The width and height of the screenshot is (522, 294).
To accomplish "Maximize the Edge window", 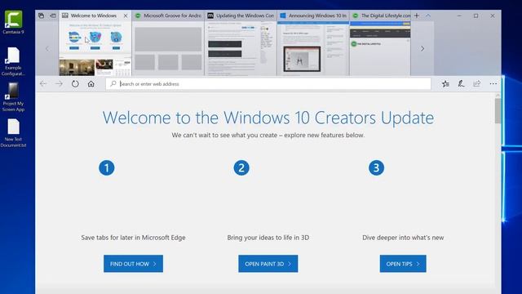I will (x=476, y=16).
